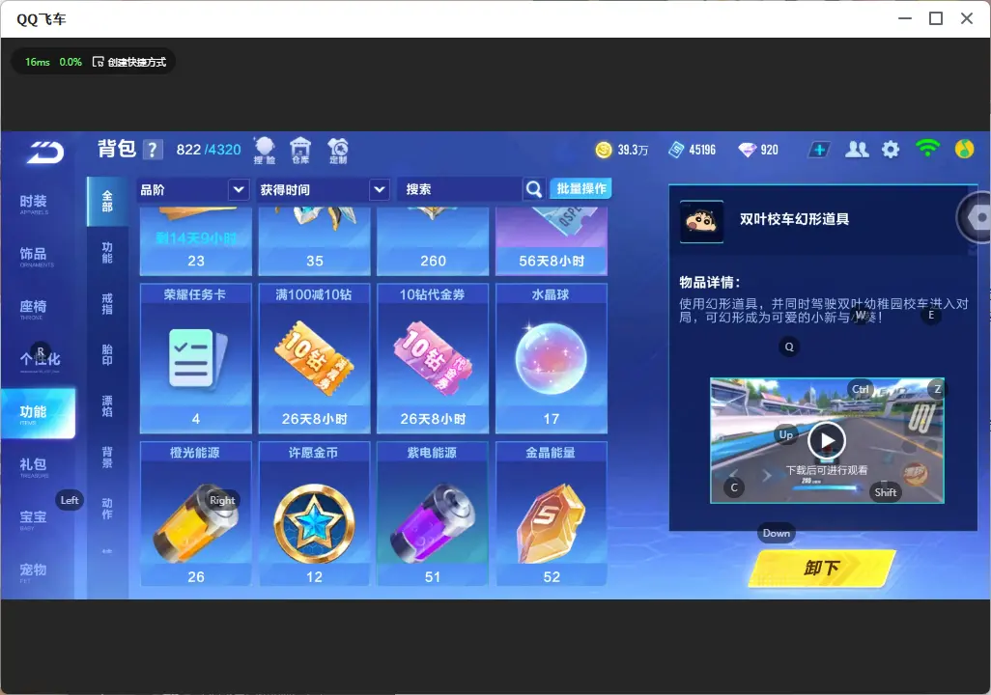
Task: Open the 获得时间 sort dropdown
Action: click(x=323, y=189)
